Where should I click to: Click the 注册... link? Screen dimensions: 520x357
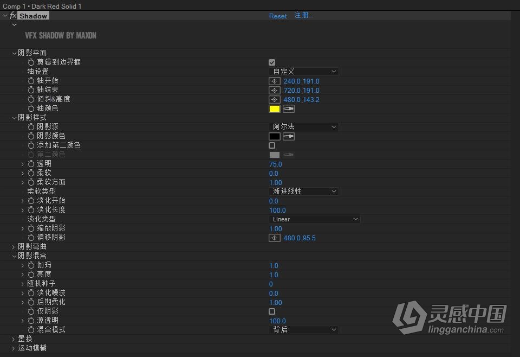point(303,15)
